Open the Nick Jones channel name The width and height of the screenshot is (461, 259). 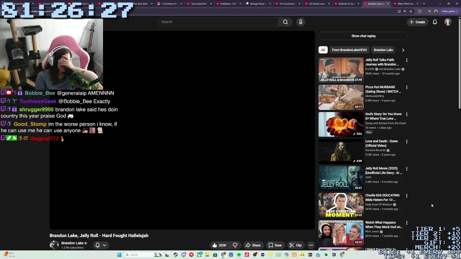point(372,232)
